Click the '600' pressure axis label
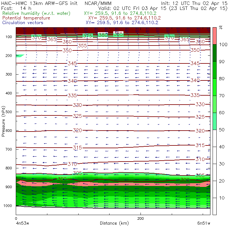 point(9,131)
